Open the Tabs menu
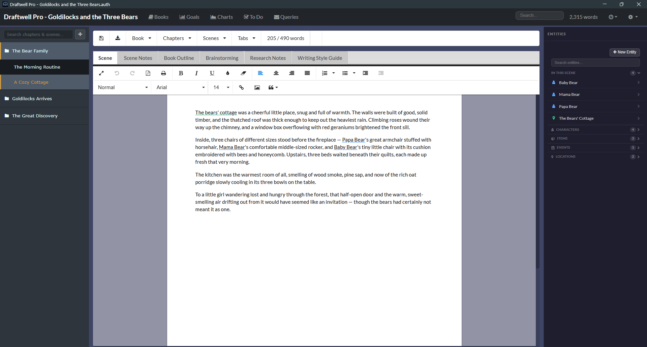 point(246,38)
